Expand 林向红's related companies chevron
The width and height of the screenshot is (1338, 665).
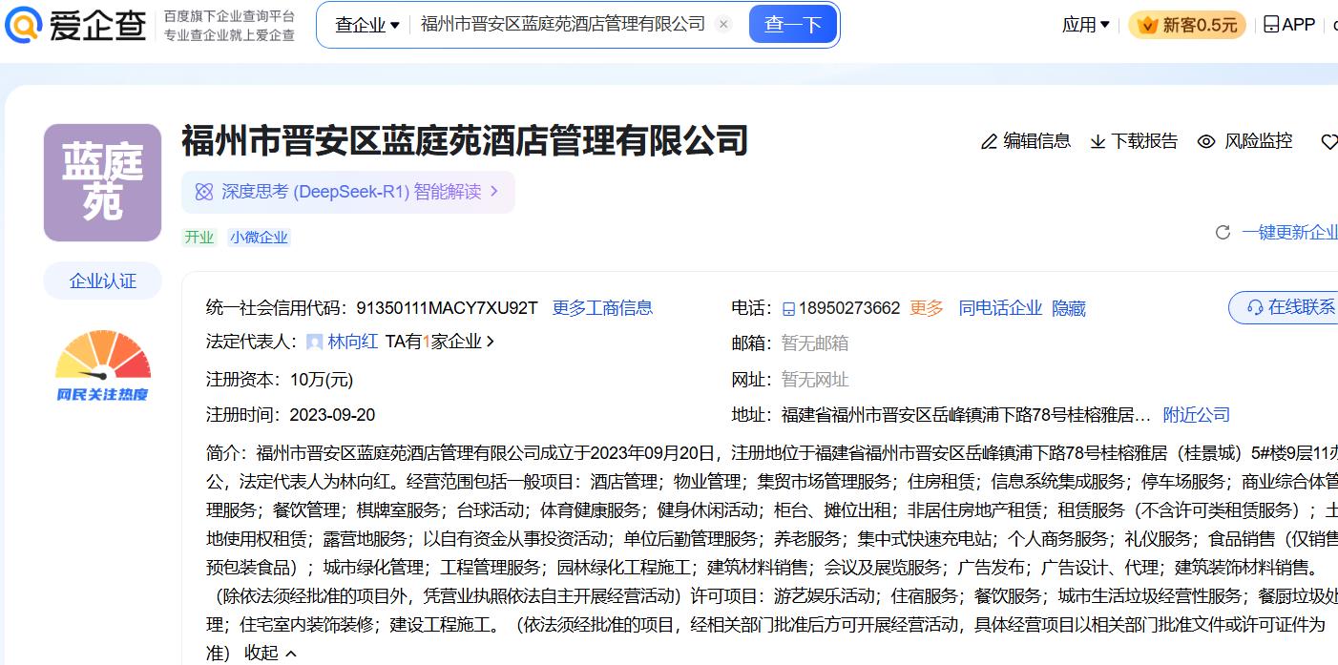click(x=491, y=342)
